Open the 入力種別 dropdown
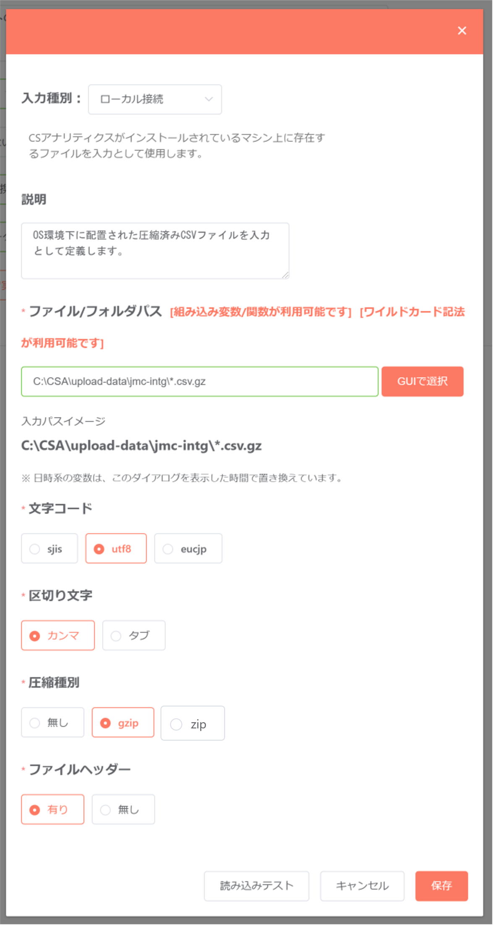Viewport: 493px width, 925px height. point(155,99)
